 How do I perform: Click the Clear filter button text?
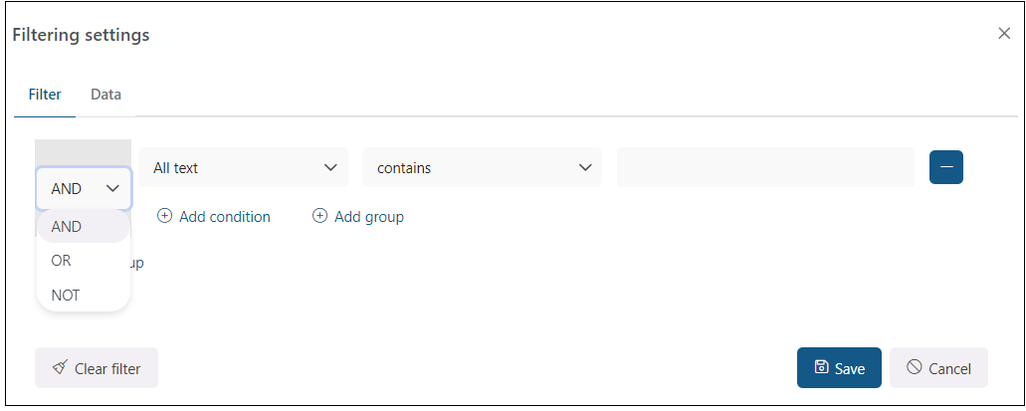[x=107, y=368]
